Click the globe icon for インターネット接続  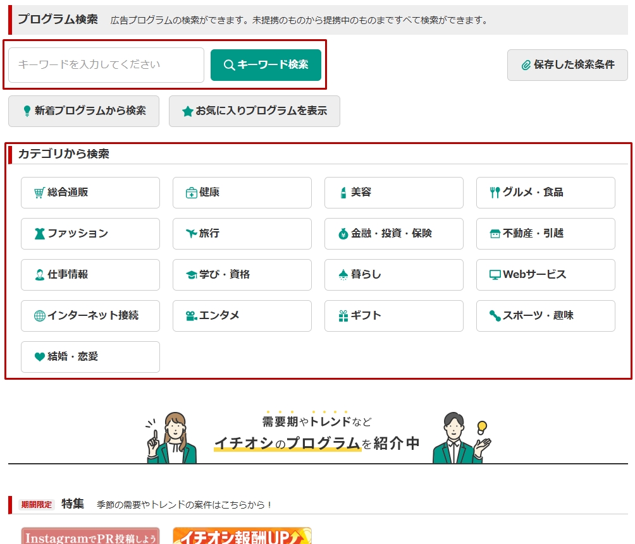coord(39,316)
